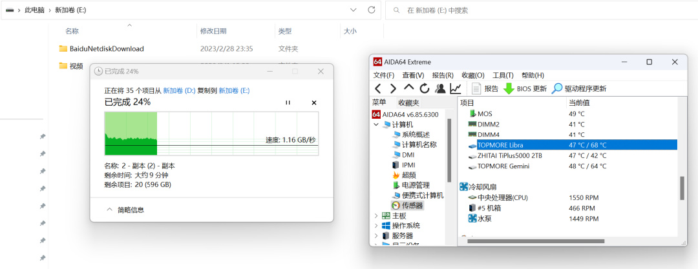
Task: Go forward in AIDA64 navigation
Action: click(x=393, y=88)
